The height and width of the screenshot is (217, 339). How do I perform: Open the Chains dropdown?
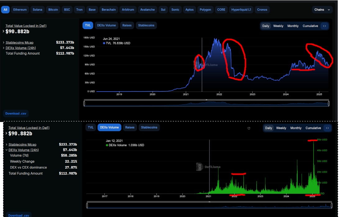tap(322, 10)
